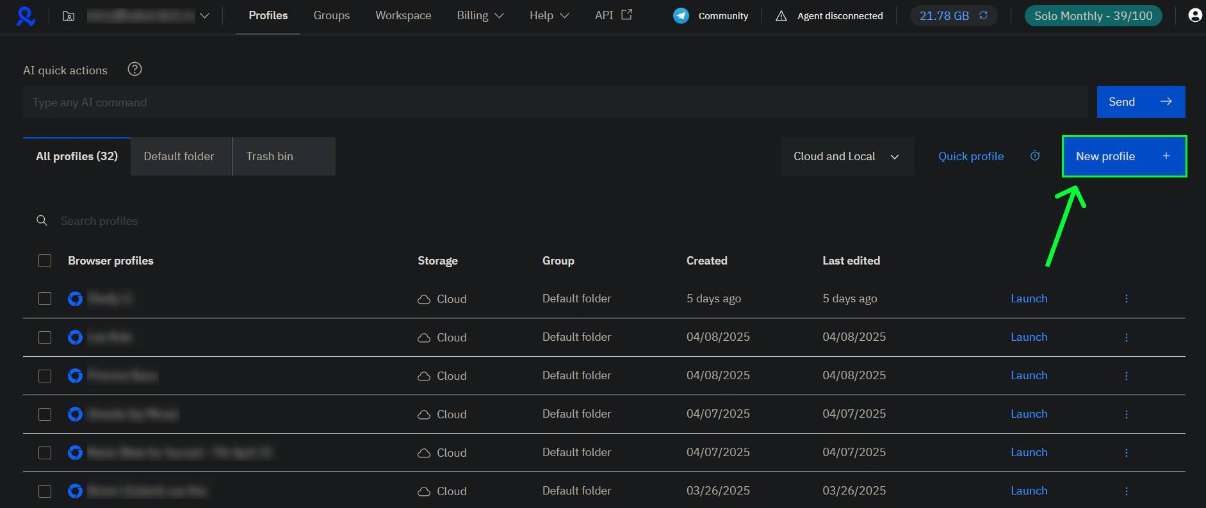Click the timer icon beside Quick profile
This screenshot has width=1206, height=508.
[x=1035, y=156]
